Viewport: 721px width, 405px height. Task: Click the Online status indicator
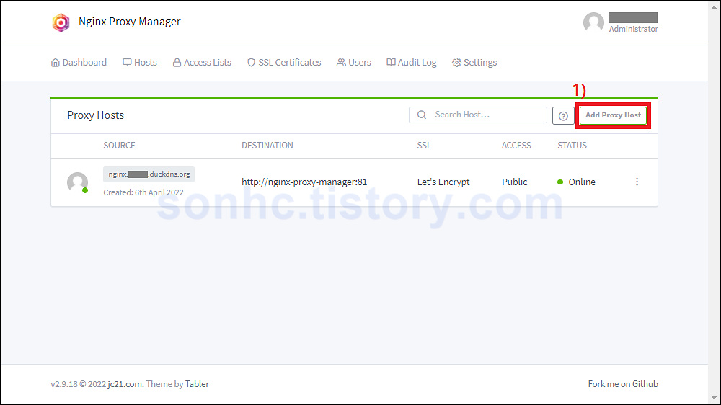576,182
